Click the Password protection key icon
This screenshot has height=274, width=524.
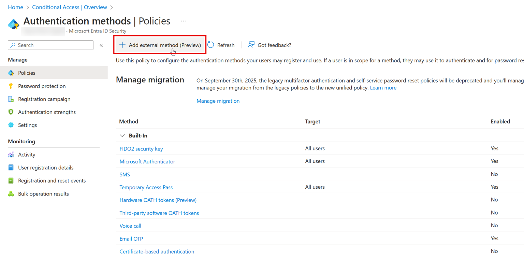pos(11,86)
